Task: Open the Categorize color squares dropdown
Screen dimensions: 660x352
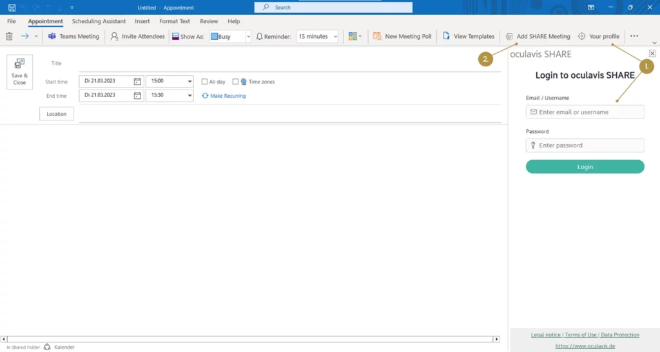Action: click(x=355, y=37)
